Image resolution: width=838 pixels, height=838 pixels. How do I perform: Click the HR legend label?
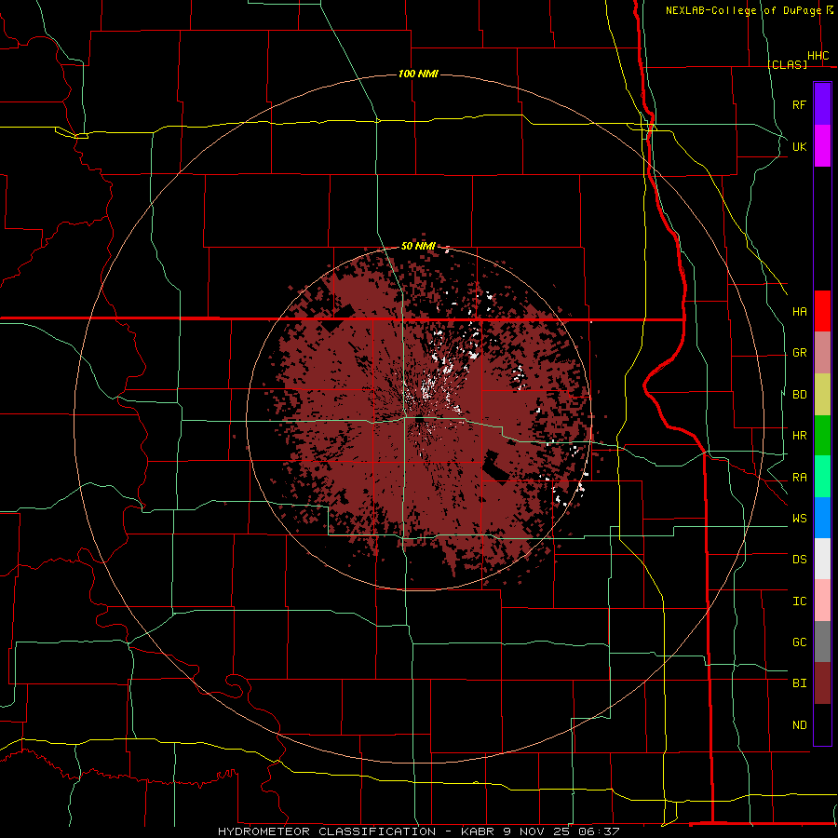[800, 436]
